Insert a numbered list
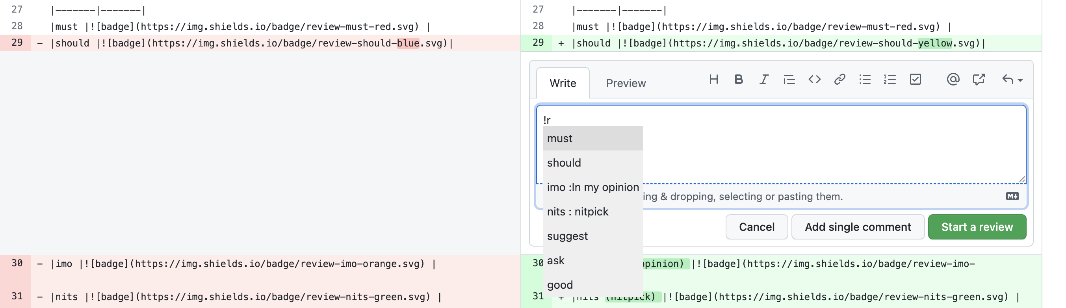This screenshot has width=1066, height=308. tap(890, 80)
